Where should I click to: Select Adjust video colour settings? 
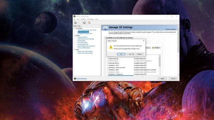[85, 51]
